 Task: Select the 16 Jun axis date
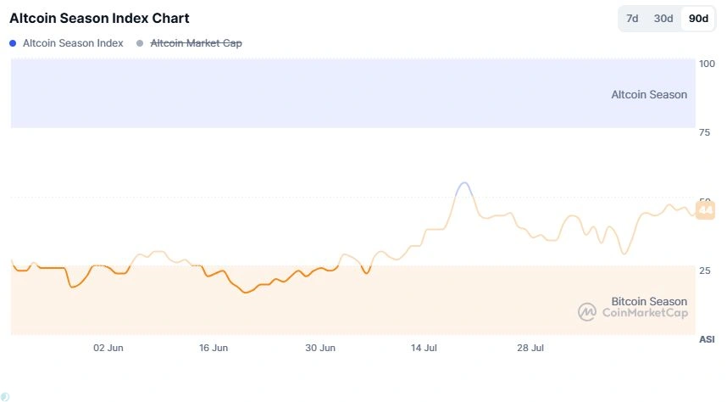214,348
